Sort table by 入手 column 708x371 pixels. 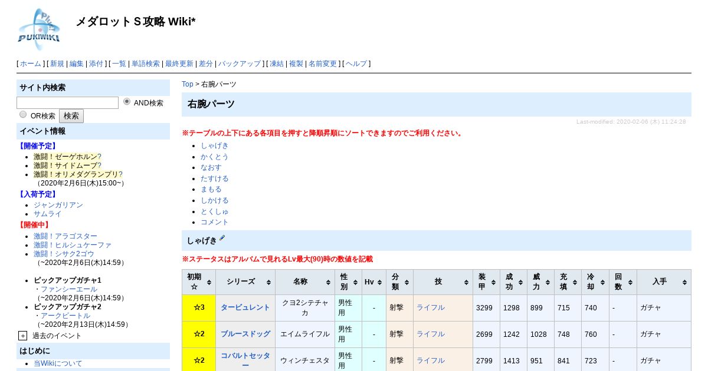pos(664,282)
